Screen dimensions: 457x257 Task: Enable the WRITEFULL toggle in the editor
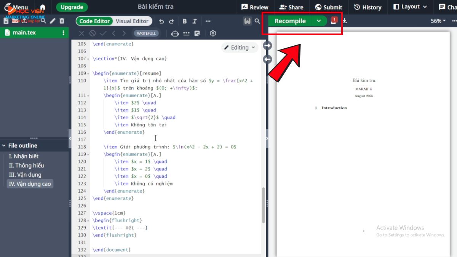146,33
